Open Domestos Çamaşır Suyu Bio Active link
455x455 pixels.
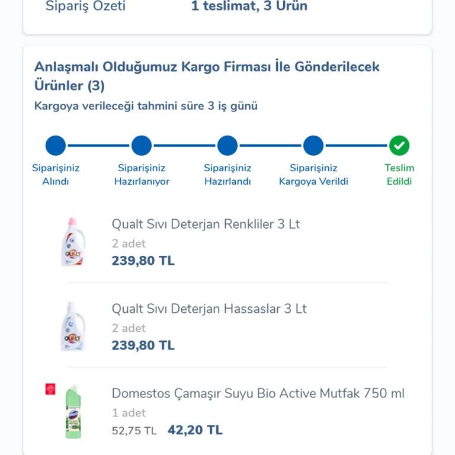coord(258,393)
